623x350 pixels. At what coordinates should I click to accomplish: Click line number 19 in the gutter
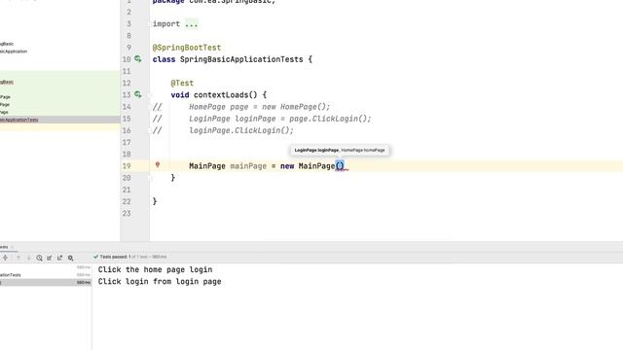(x=127, y=166)
